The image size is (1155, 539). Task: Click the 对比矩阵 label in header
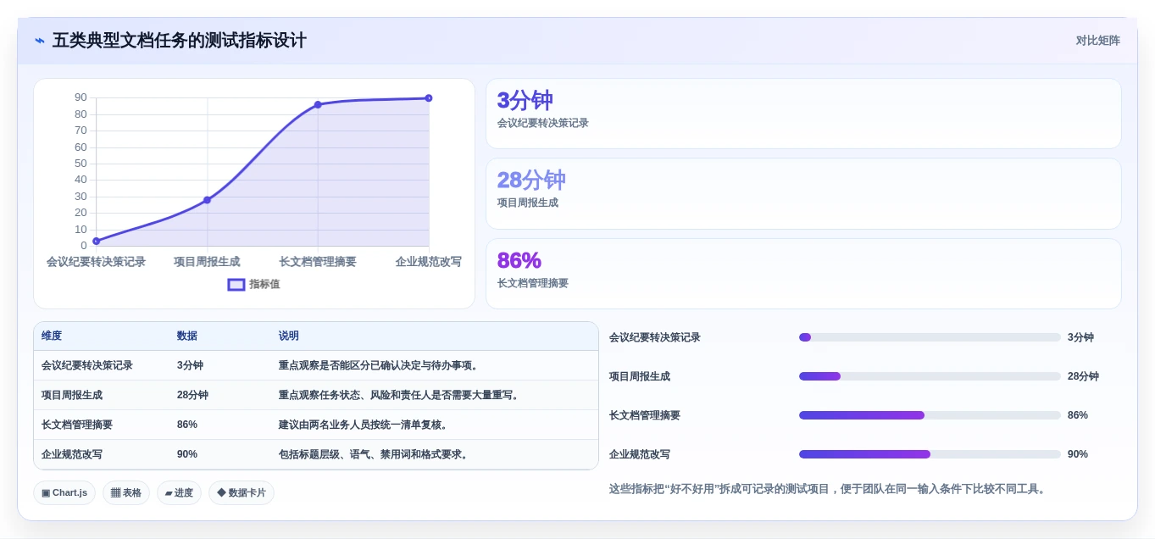[x=1097, y=41]
